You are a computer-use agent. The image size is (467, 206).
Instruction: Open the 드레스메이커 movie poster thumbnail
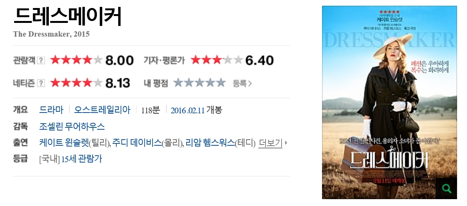click(x=389, y=102)
